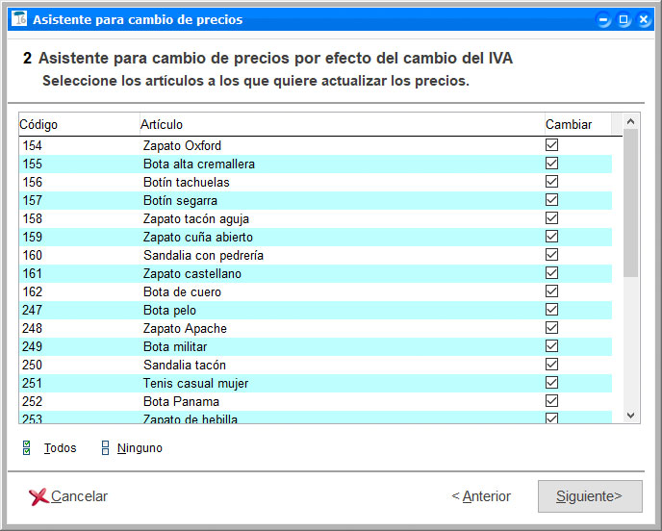Image resolution: width=662 pixels, height=531 pixels.
Task: Click the vertical scrollbar thumb
Action: coord(631,203)
